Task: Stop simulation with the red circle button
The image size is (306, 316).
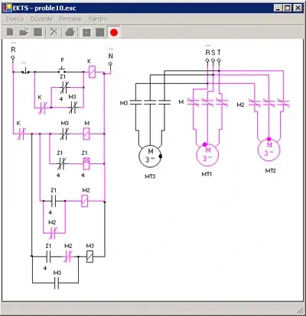Action: tap(114, 33)
